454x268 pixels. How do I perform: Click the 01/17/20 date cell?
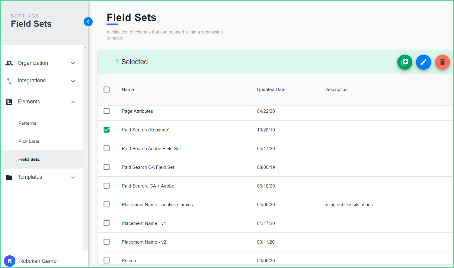266,223
